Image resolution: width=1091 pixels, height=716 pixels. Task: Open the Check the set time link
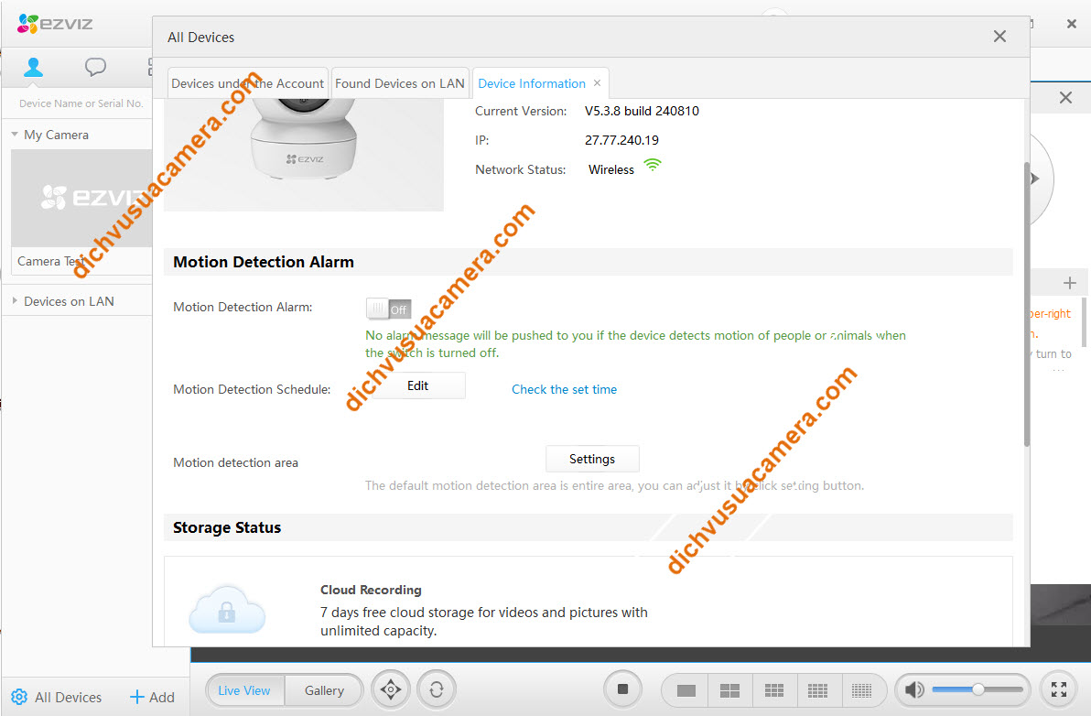(x=564, y=389)
